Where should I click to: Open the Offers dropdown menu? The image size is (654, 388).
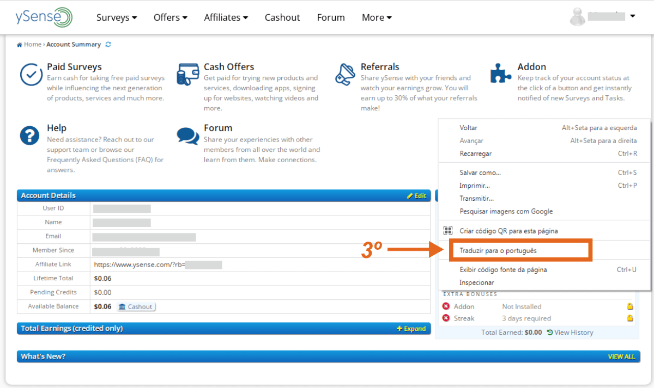click(x=171, y=17)
